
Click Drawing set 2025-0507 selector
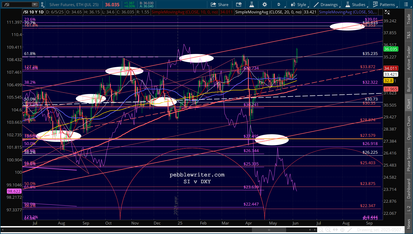tap(379, 230)
